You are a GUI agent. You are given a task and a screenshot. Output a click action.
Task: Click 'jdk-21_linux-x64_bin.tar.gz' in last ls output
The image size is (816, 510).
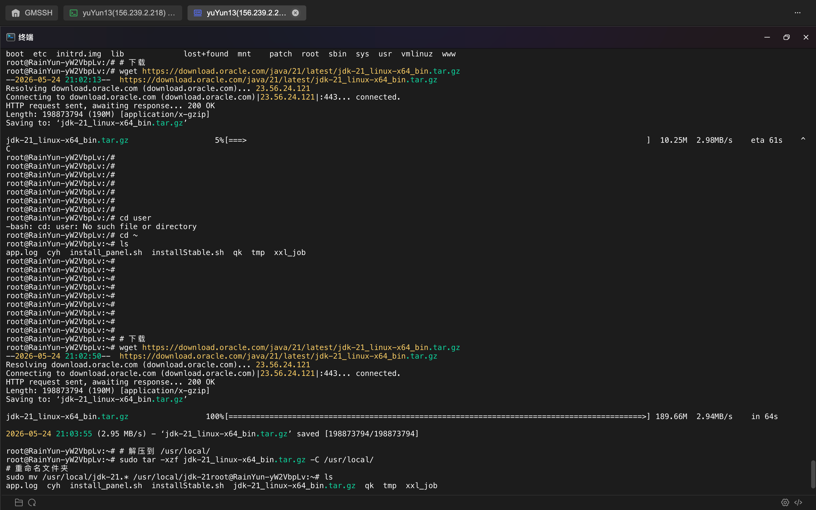(x=294, y=486)
